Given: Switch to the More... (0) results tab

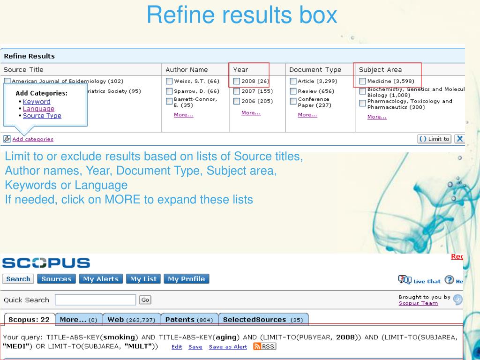Looking at the screenshot, I should tap(78, 319).
